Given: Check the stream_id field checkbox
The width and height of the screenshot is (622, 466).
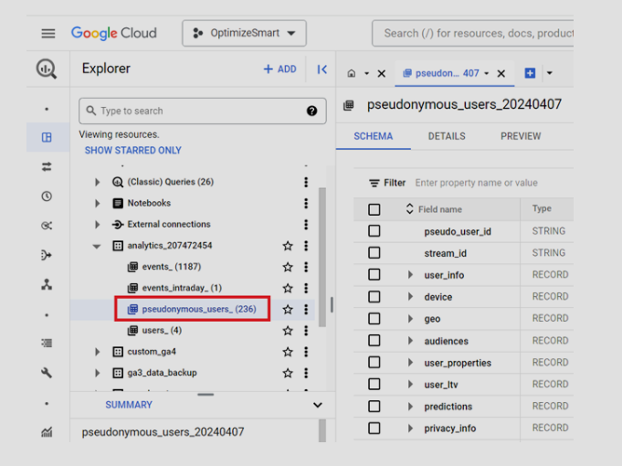Looking at the screenshot, I should [x=374, y=253].
